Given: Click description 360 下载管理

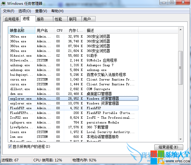Looking at the screenshot, I should (98, 127).
